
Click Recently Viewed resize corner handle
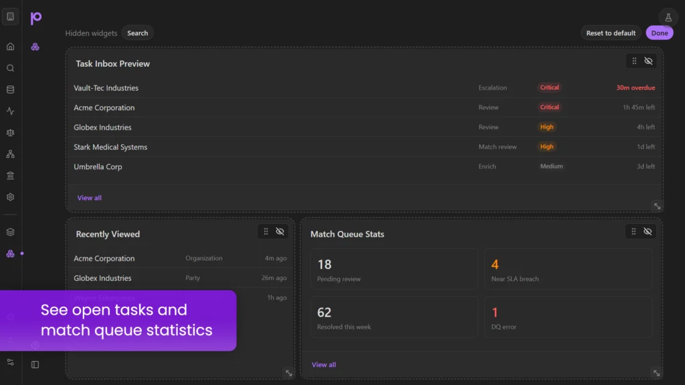click(x=289, y=373)
